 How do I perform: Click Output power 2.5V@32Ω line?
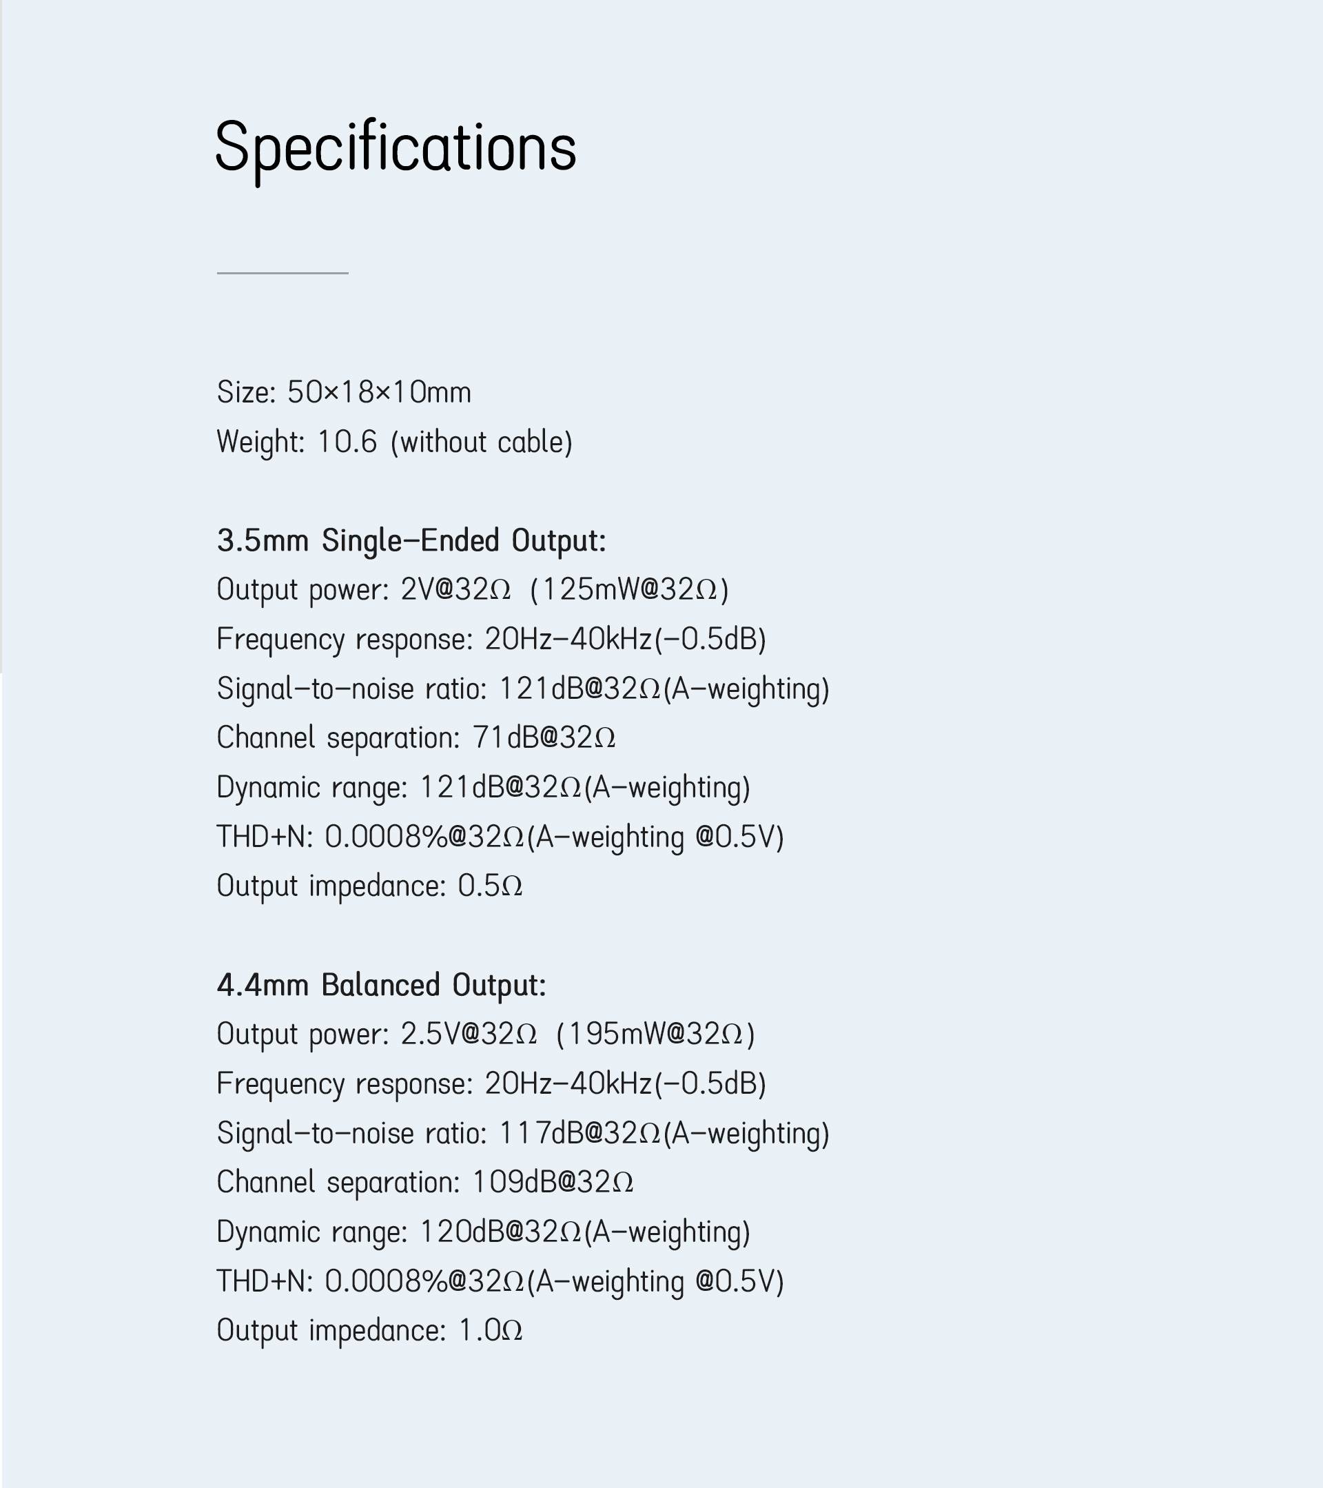pyautogui.click(x=486, y=1035)
